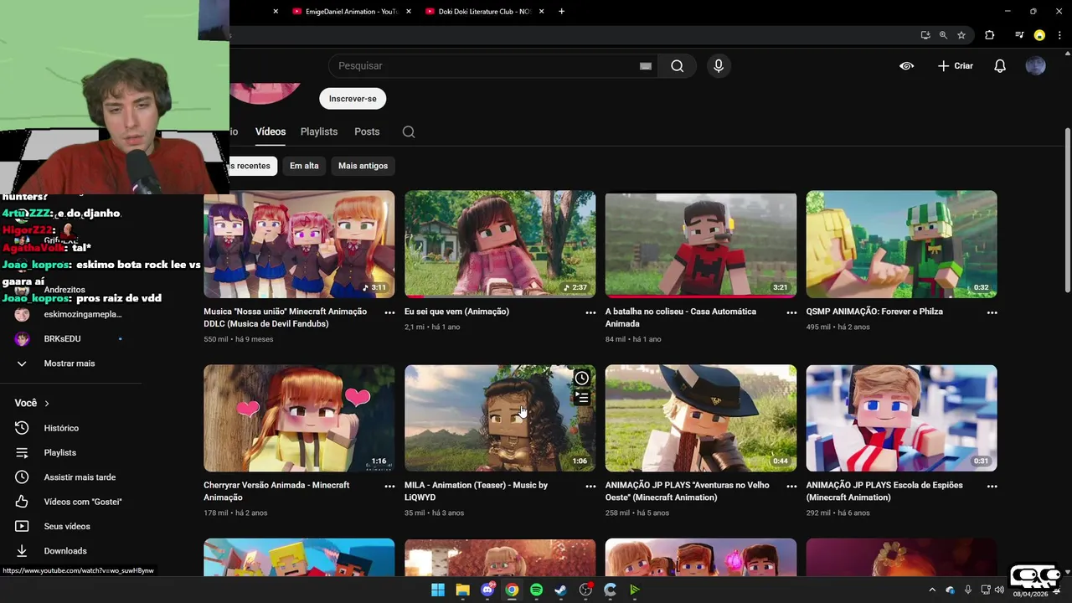
Task: Open Seus vídeos in the sidebar
Action: 67,527
